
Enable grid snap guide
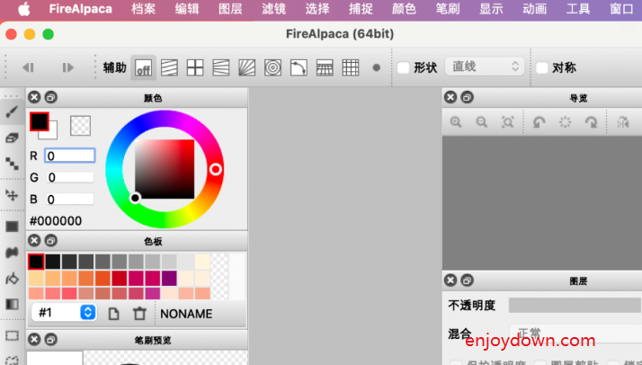[x=351, y=67]
